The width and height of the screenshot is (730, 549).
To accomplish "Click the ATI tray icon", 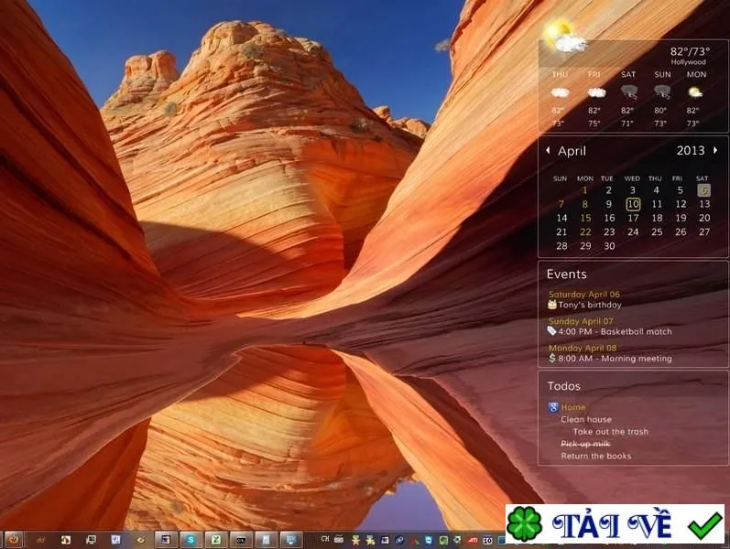I will pos(473,540).
